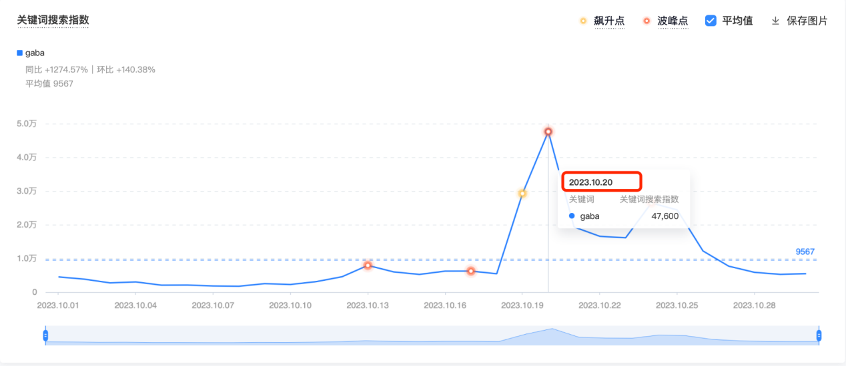Screen dimensions: 846x366
Task: Click the blue gaba legend square
Action: pos(19,53)
